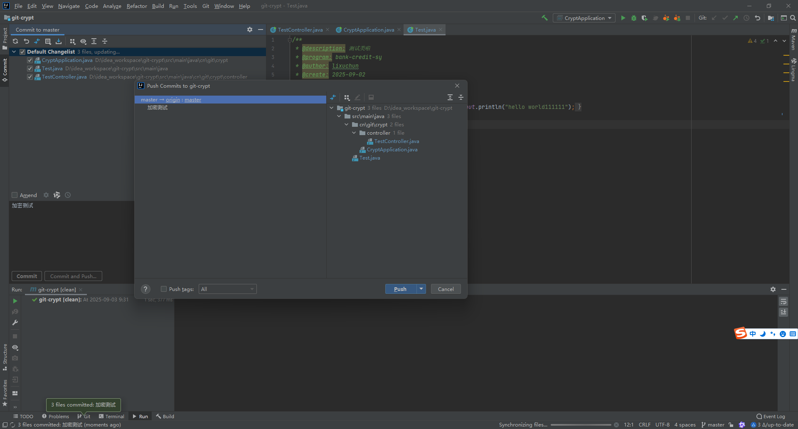Collapse all files in Push dialog tree

click(x=461, y=97)
